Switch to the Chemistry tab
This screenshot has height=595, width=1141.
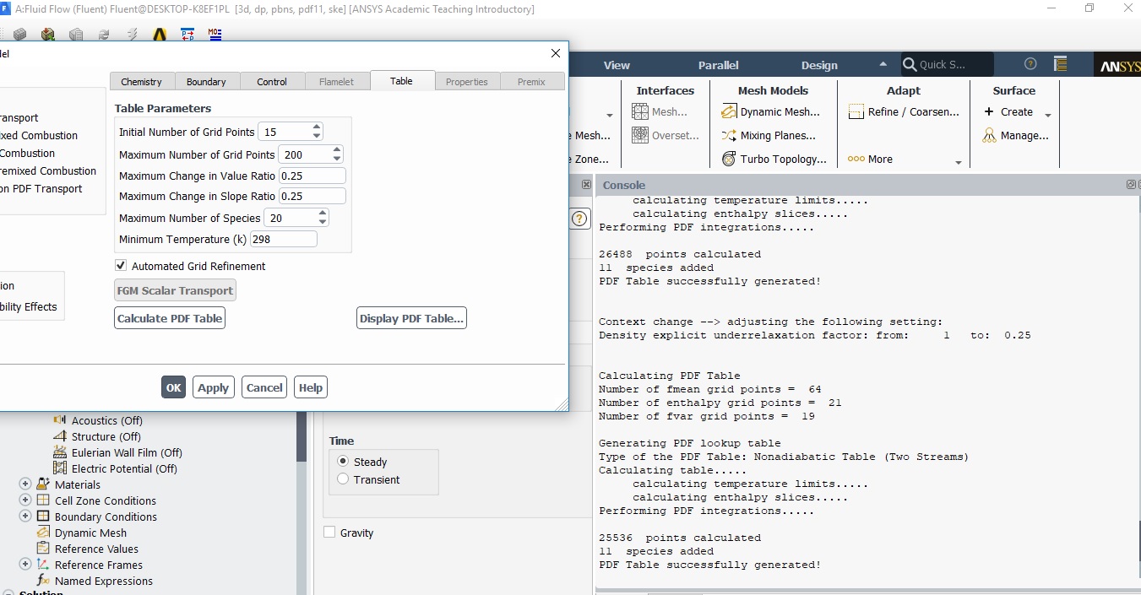pos(141,82)
